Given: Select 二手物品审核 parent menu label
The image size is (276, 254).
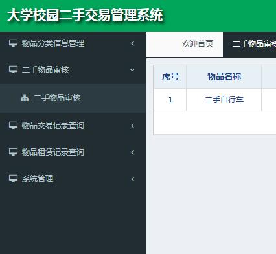Looking at the screenshot, I should (x=45, y=70).
